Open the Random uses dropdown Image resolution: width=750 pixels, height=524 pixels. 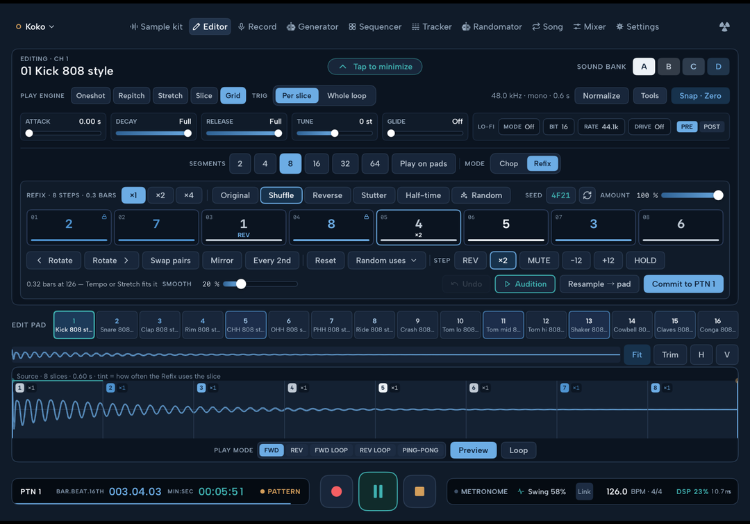click(387, 261)
